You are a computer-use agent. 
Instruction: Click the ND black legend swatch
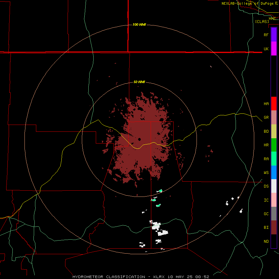point(274,241)
